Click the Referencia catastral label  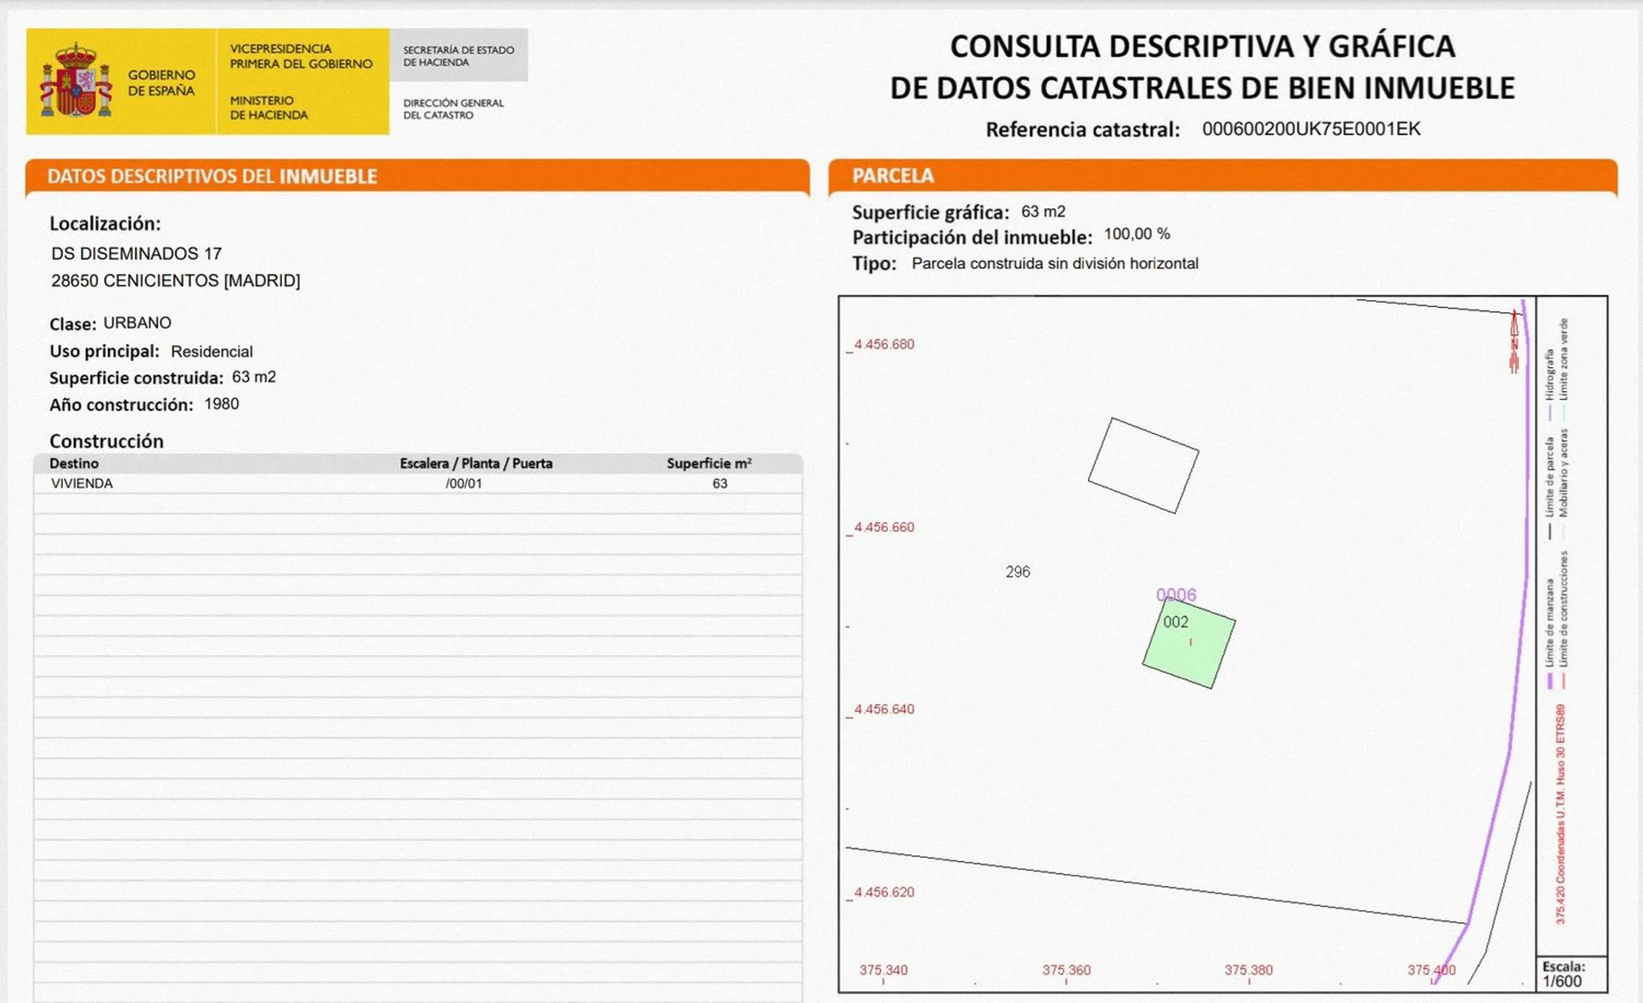point(1083,130)
